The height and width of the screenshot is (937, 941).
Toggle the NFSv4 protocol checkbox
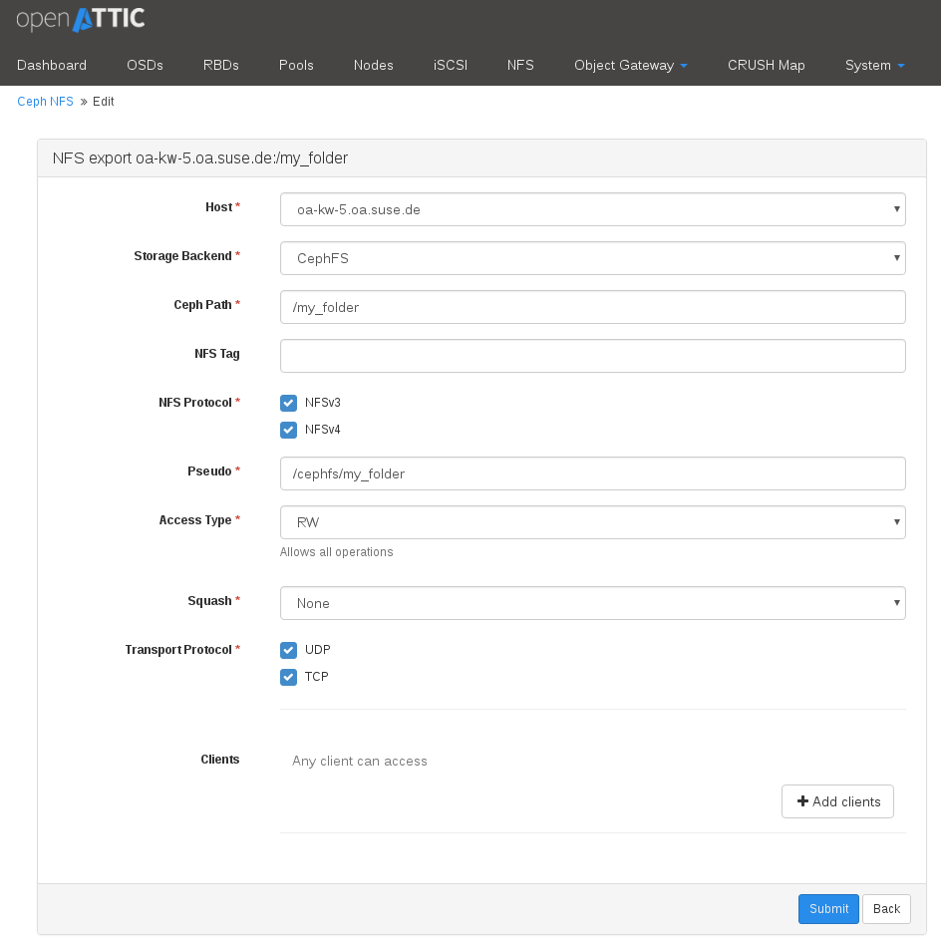pos(289,430)
